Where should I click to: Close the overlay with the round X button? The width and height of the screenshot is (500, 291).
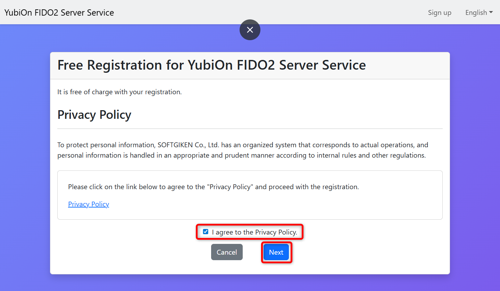250,30
